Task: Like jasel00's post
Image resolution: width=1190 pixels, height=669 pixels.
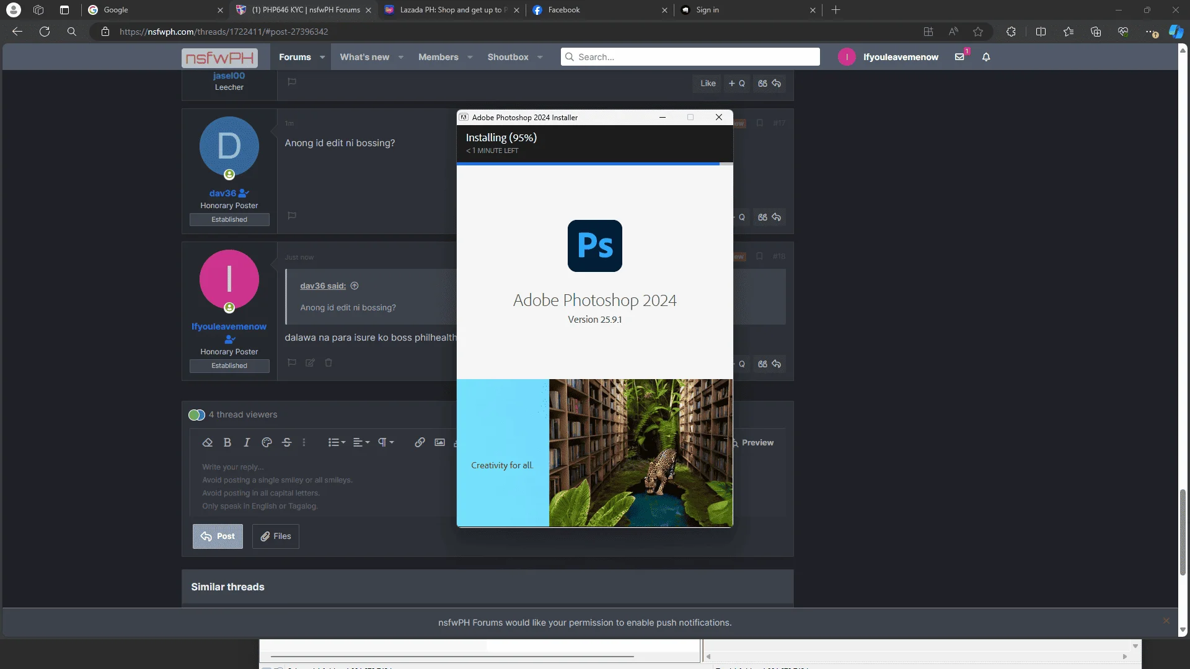Action: pyautogui.click(x=708, y=84)
